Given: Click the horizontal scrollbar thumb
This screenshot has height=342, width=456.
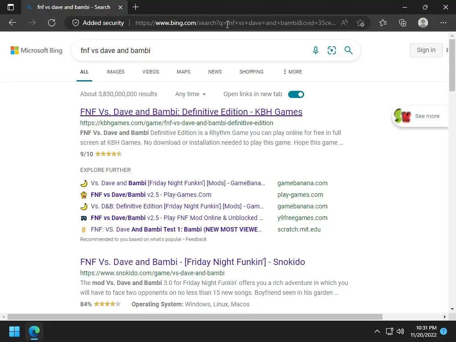Looking at the screenshot, I should (195, 317).
